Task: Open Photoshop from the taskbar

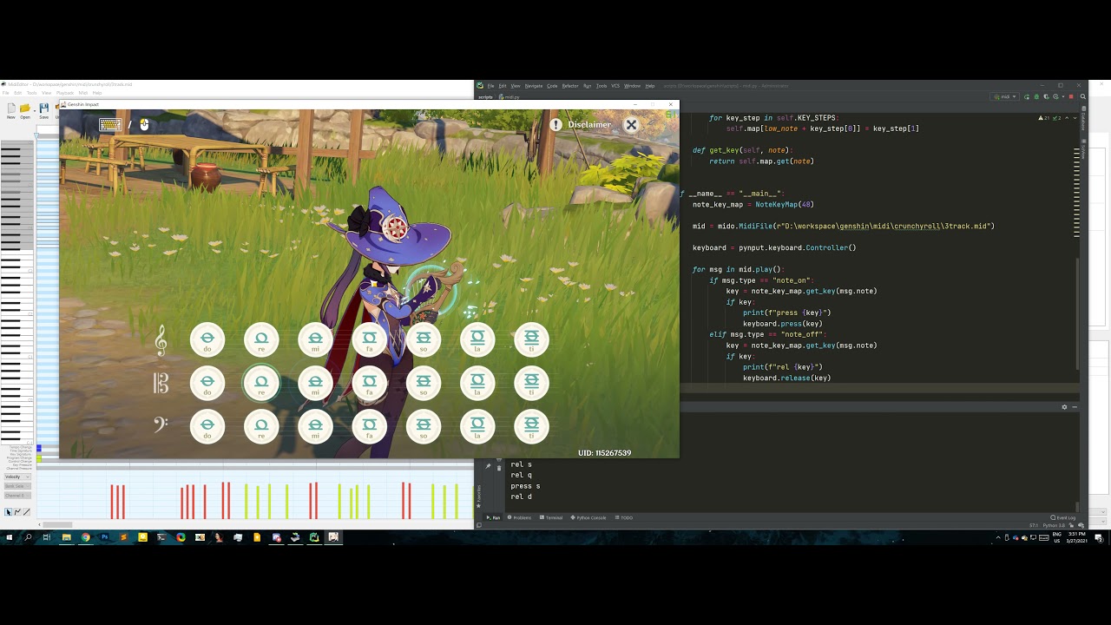Action: tap(104, 537)
